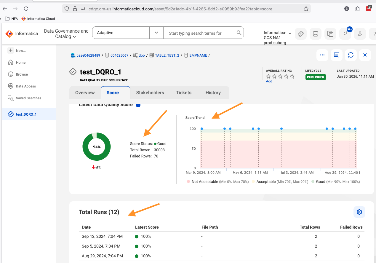Open notifications flag with 99+ badge
This screenshot has height=263, width=376.
(345, 34)
